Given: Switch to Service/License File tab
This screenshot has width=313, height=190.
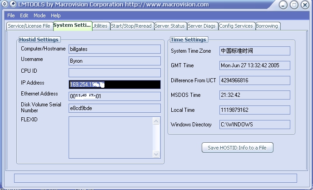Looking at the screenshot, I should click(x=30, y=26).
